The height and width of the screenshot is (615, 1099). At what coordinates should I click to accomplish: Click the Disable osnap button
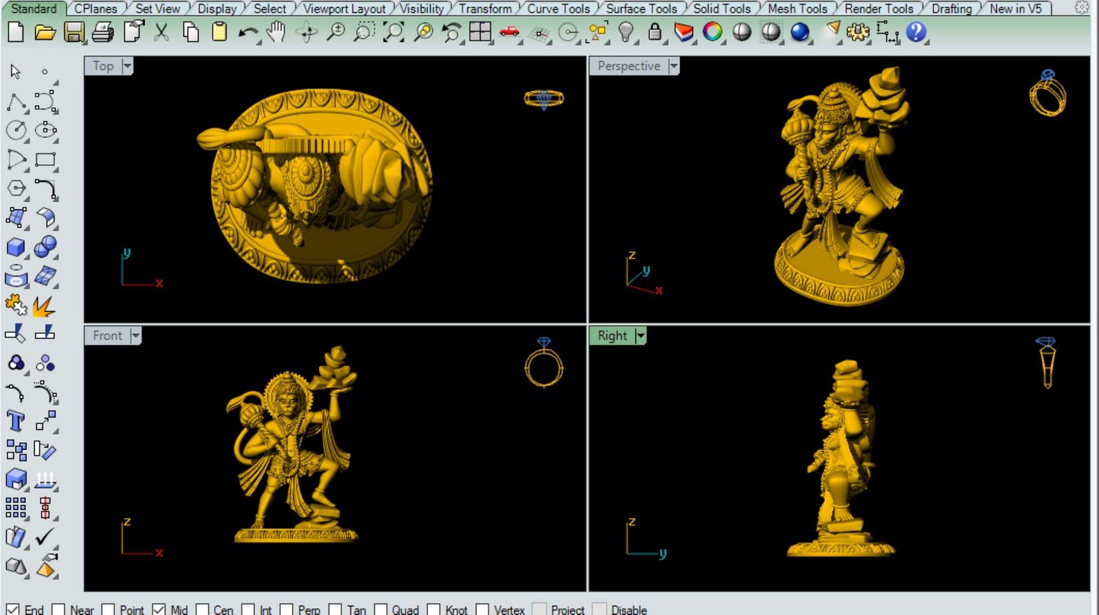[x=600, y=610]
